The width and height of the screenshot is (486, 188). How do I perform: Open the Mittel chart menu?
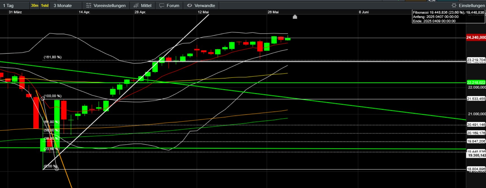[x=146, y=5]
